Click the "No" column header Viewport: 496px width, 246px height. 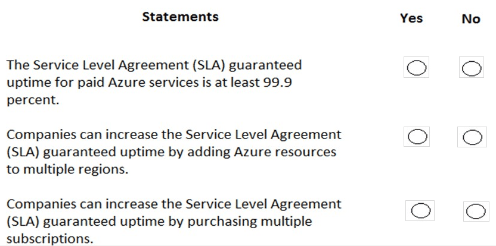coord(470,19)
